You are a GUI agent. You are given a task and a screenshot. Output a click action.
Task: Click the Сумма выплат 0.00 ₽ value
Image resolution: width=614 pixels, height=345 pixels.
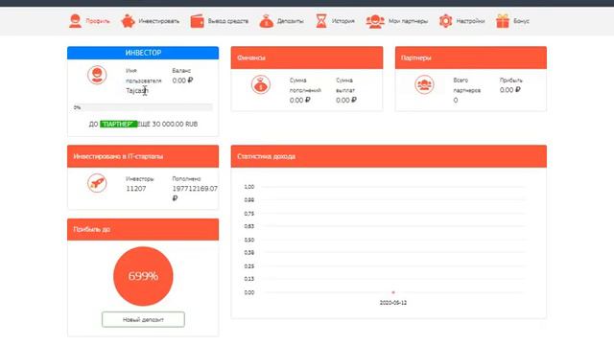[346, 100]
